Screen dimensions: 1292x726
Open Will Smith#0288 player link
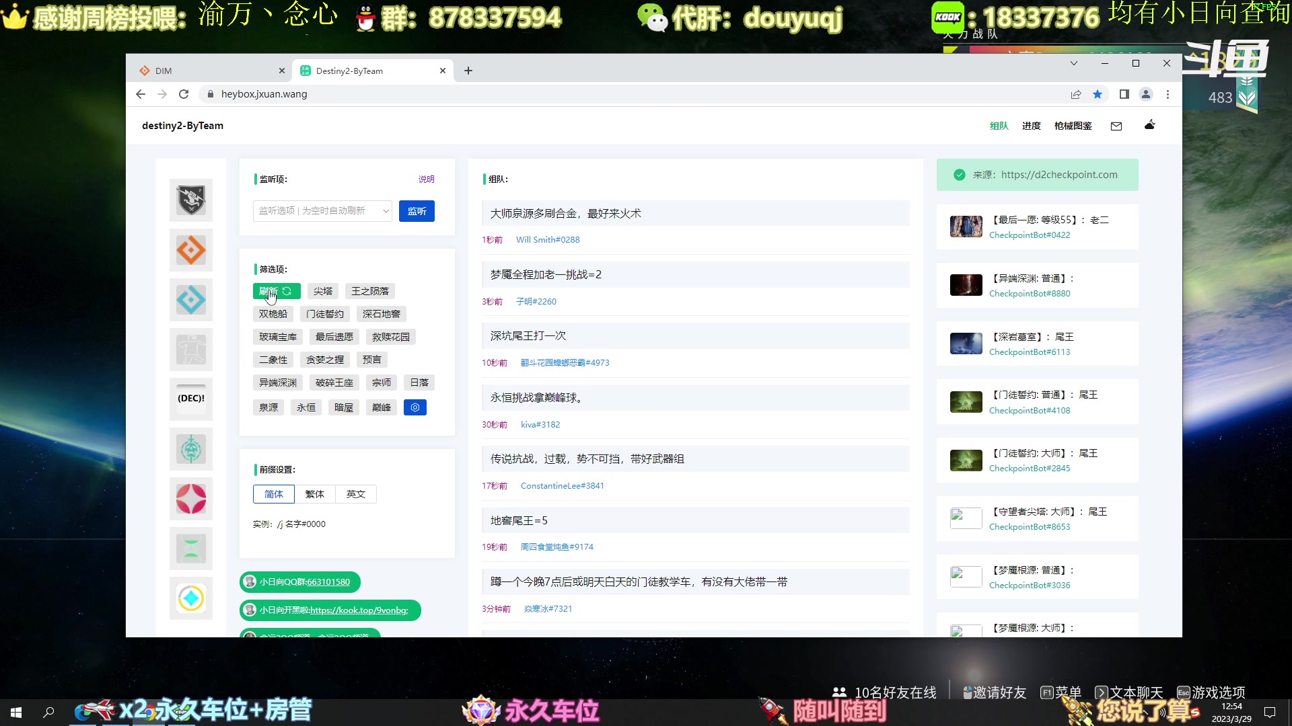tap(548, 240)
